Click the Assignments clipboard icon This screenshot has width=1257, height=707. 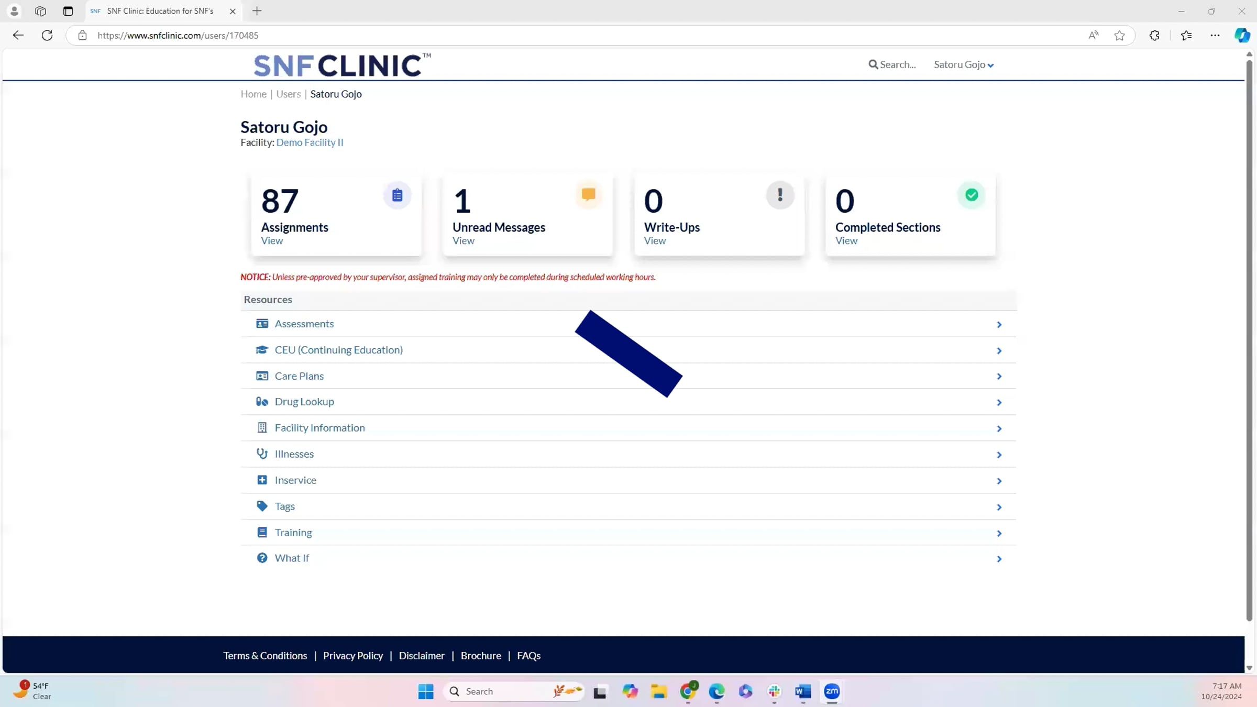[397, 195]
